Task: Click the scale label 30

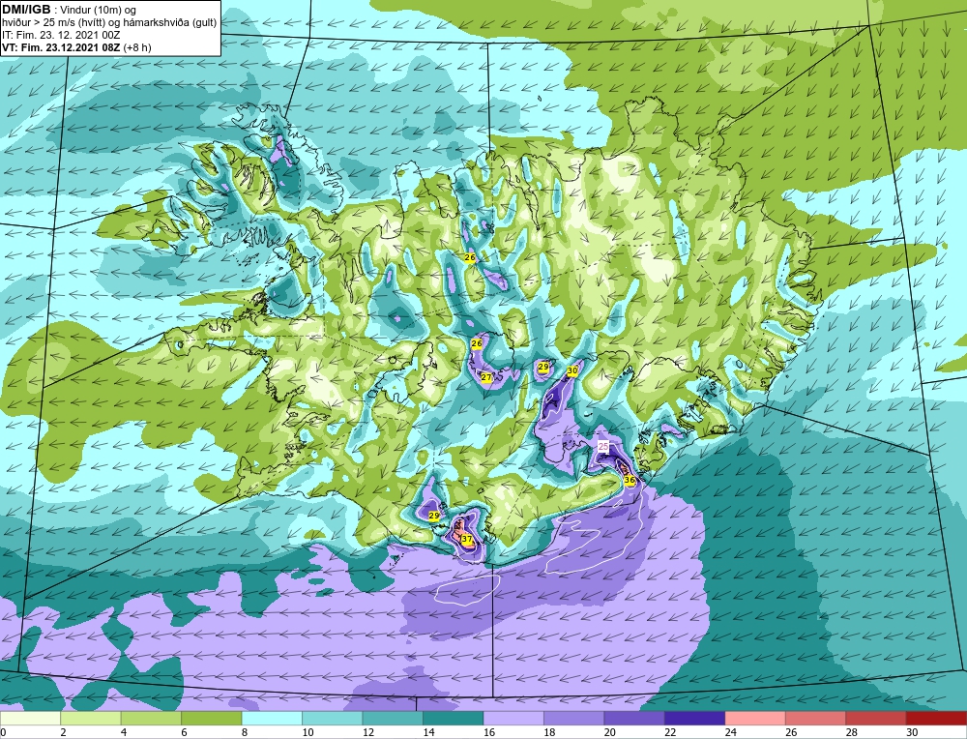Action: pyautogui.click(x=912, y=732)
